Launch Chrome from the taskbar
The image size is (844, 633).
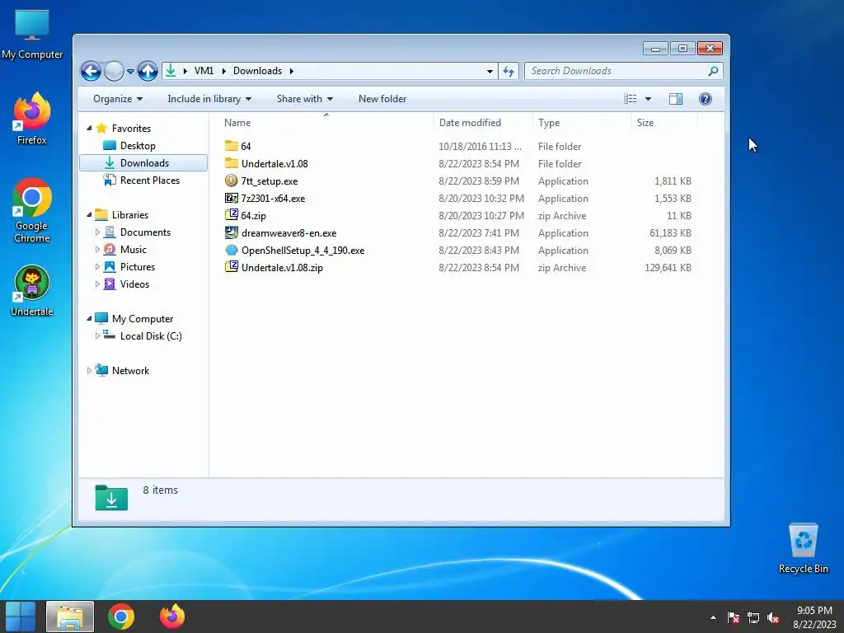pyautogui.click(x=121, y=617)
